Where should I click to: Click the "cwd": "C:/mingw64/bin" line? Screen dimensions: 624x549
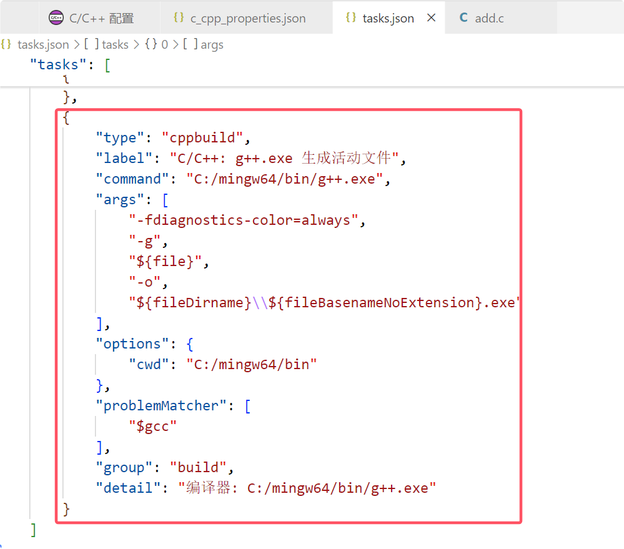[222, 364]
